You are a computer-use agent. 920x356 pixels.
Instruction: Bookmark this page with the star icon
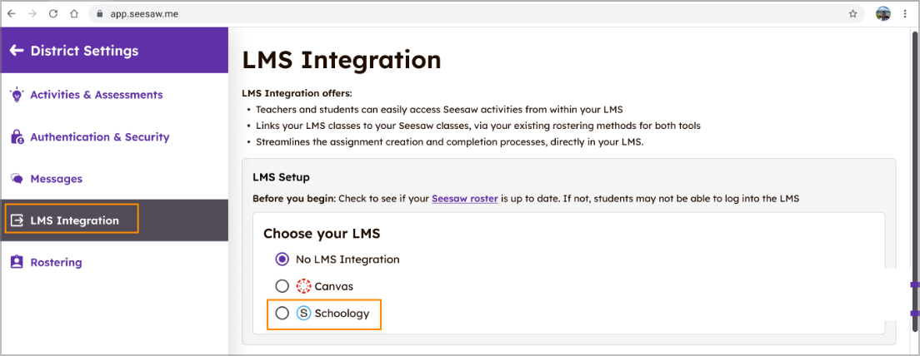tap(852, 13)
